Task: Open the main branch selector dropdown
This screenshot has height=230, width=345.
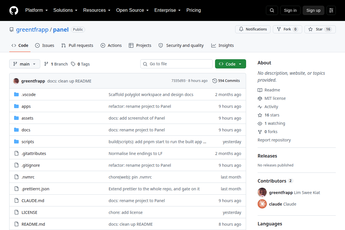Action: pyautogui.click(x=25, y=64)
